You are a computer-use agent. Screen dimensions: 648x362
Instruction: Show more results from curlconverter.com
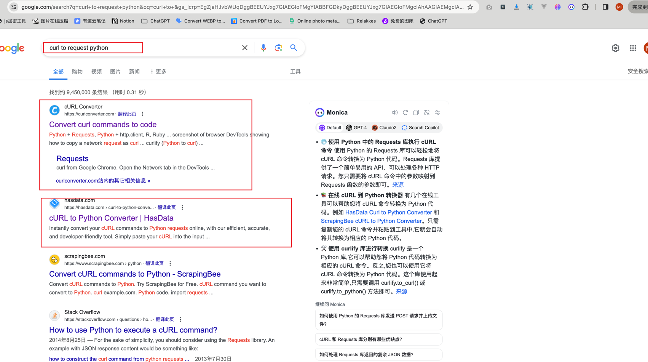pos(103,181)
